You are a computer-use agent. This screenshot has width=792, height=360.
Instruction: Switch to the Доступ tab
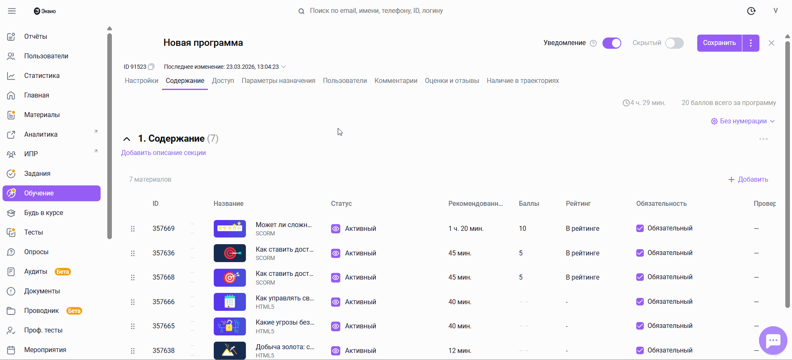[x=223, y=81]
